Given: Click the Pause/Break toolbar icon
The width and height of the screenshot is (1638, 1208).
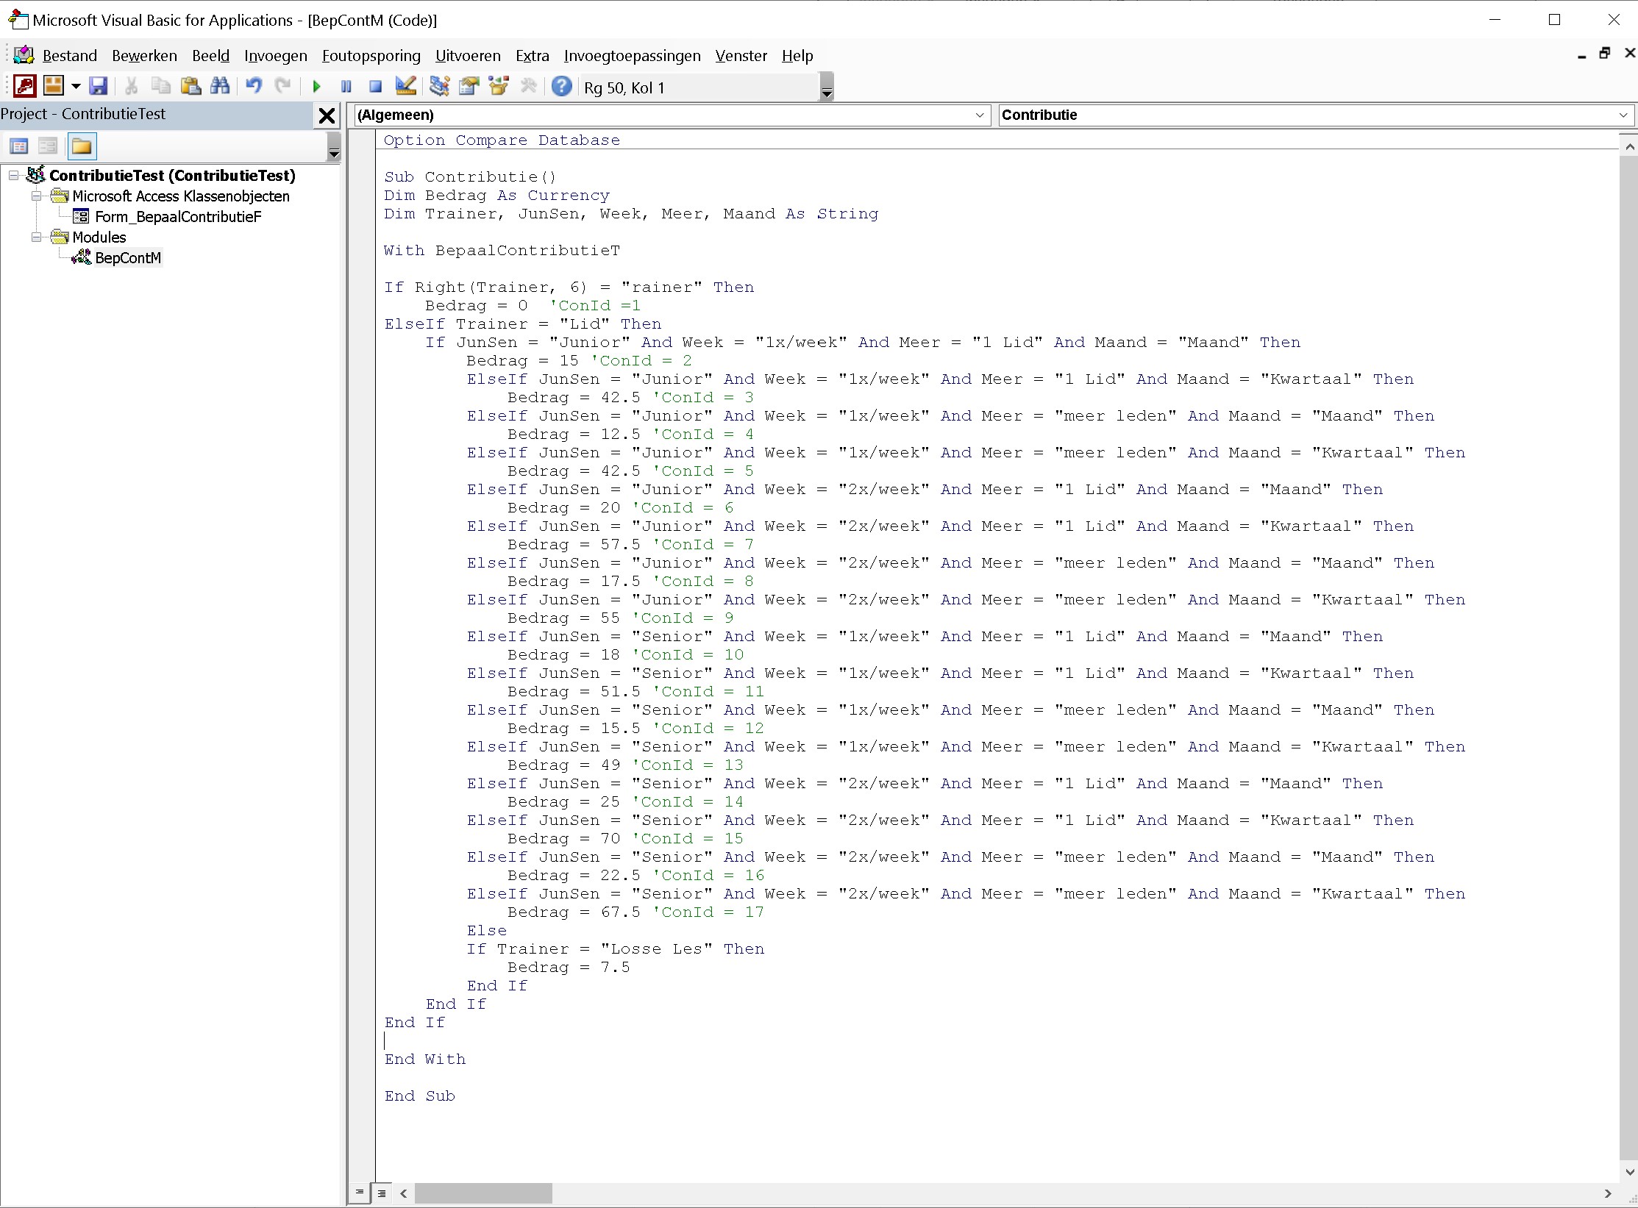Looking at the screenshot, I should [346, 87].
